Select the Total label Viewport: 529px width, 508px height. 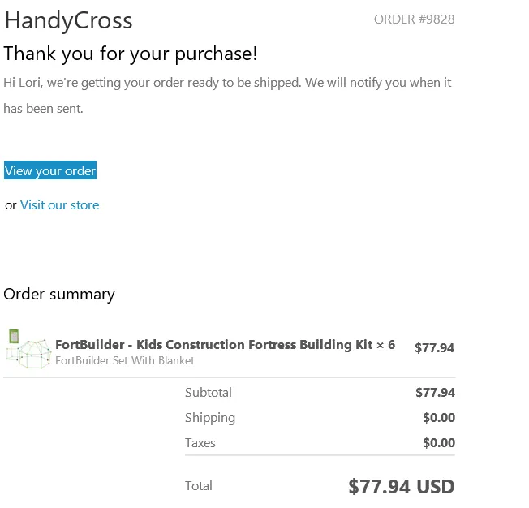[199, 486]
